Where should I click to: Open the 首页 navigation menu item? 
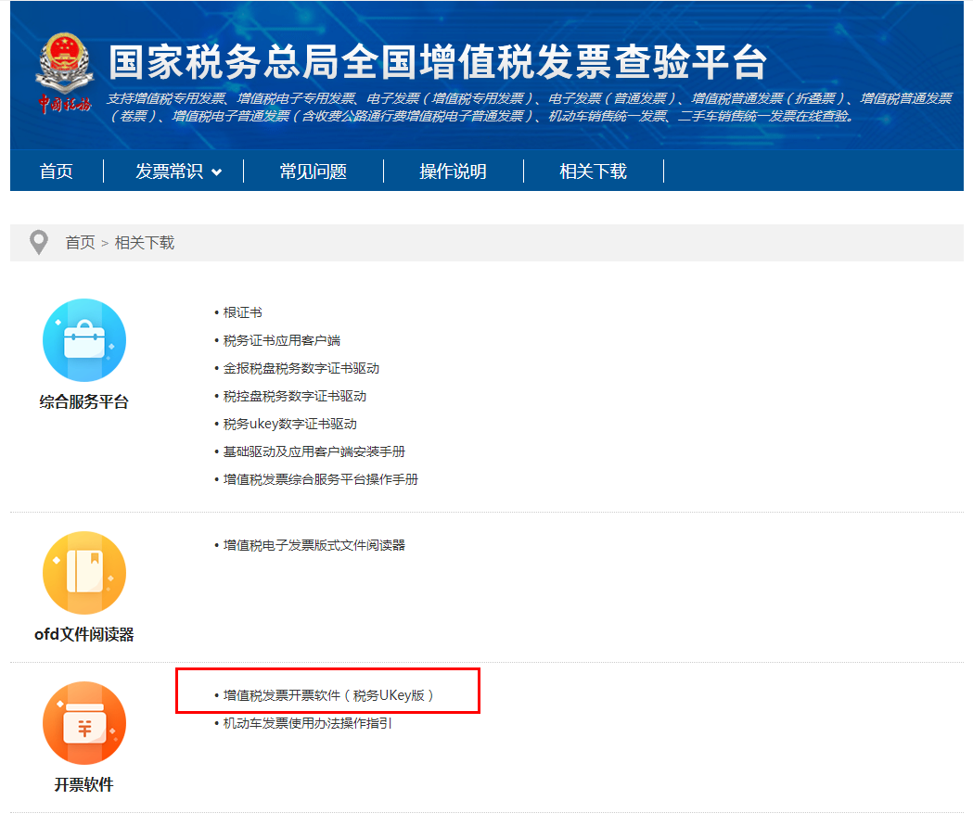56,172
